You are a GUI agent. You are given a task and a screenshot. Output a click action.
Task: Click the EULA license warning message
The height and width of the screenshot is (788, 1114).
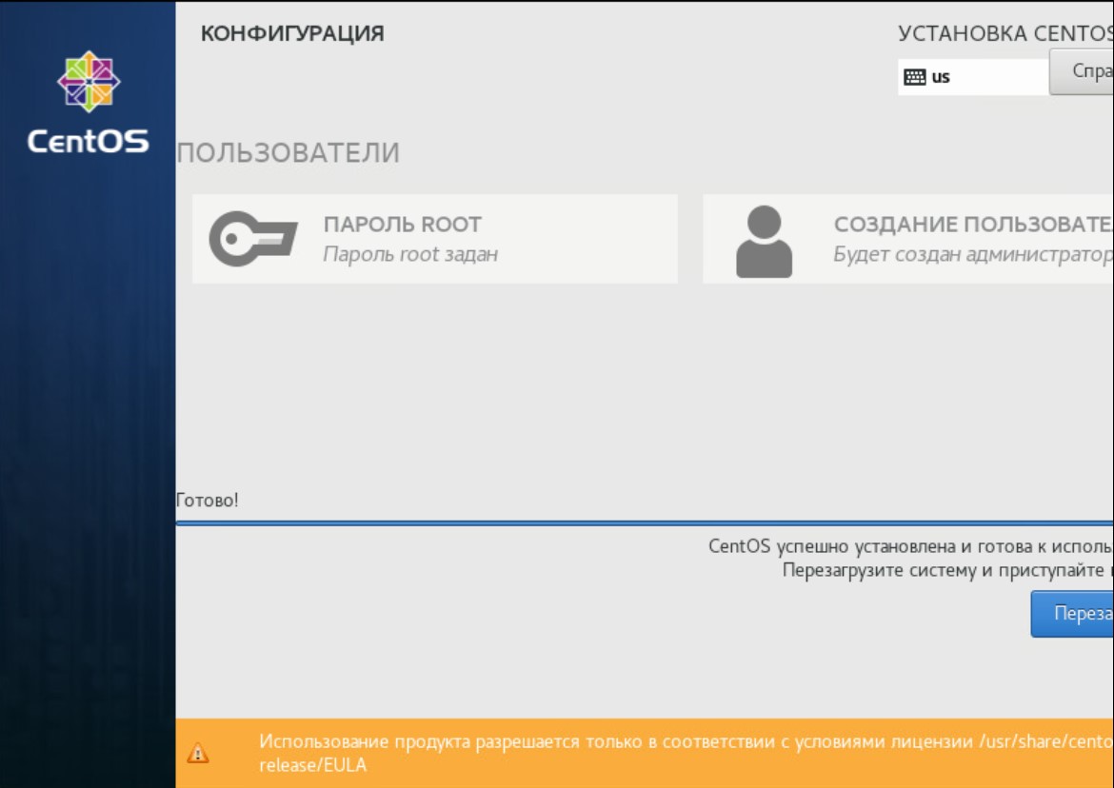coord(686,753)
